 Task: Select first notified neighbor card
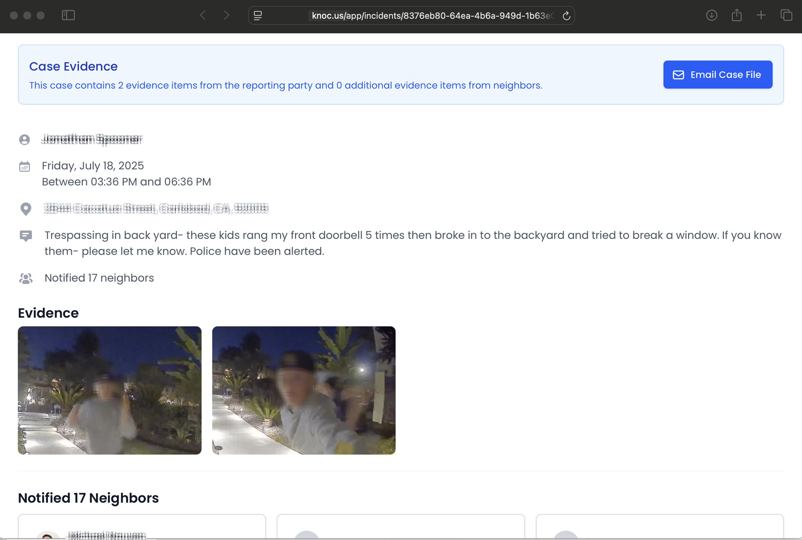coord(142,527)
